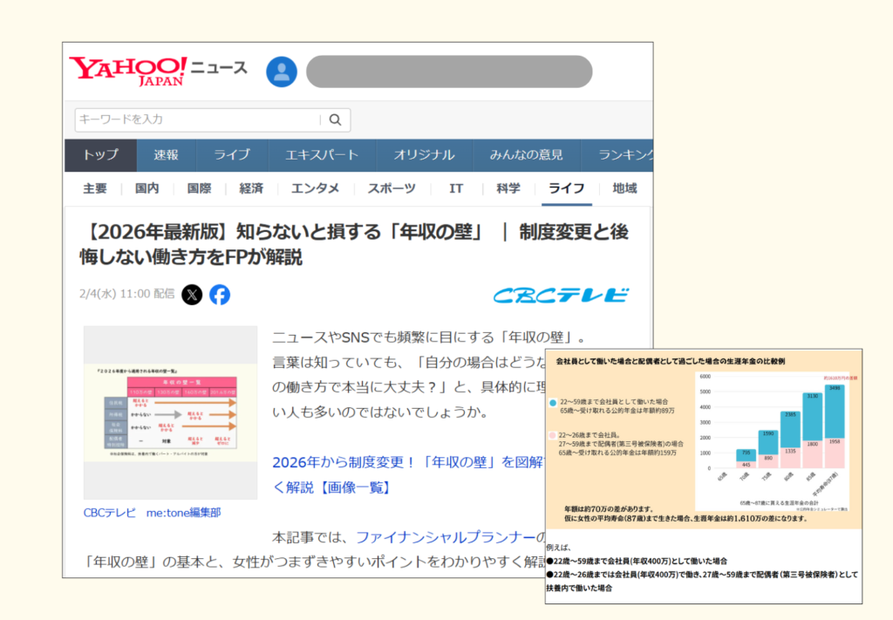
Task: Select the 経済 category
Action: 251,188
